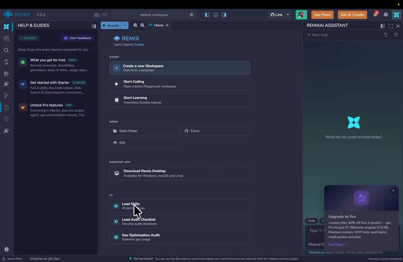Open the File Explorer sidebar icon

[x=6, y=38]
